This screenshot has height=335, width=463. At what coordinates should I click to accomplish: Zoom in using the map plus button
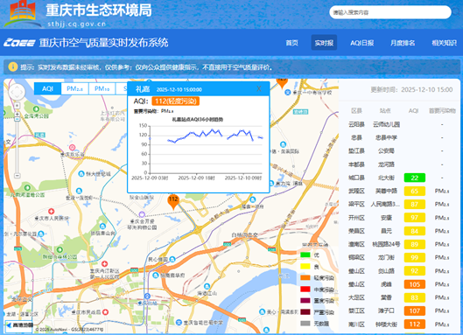[x=18, y=115]
